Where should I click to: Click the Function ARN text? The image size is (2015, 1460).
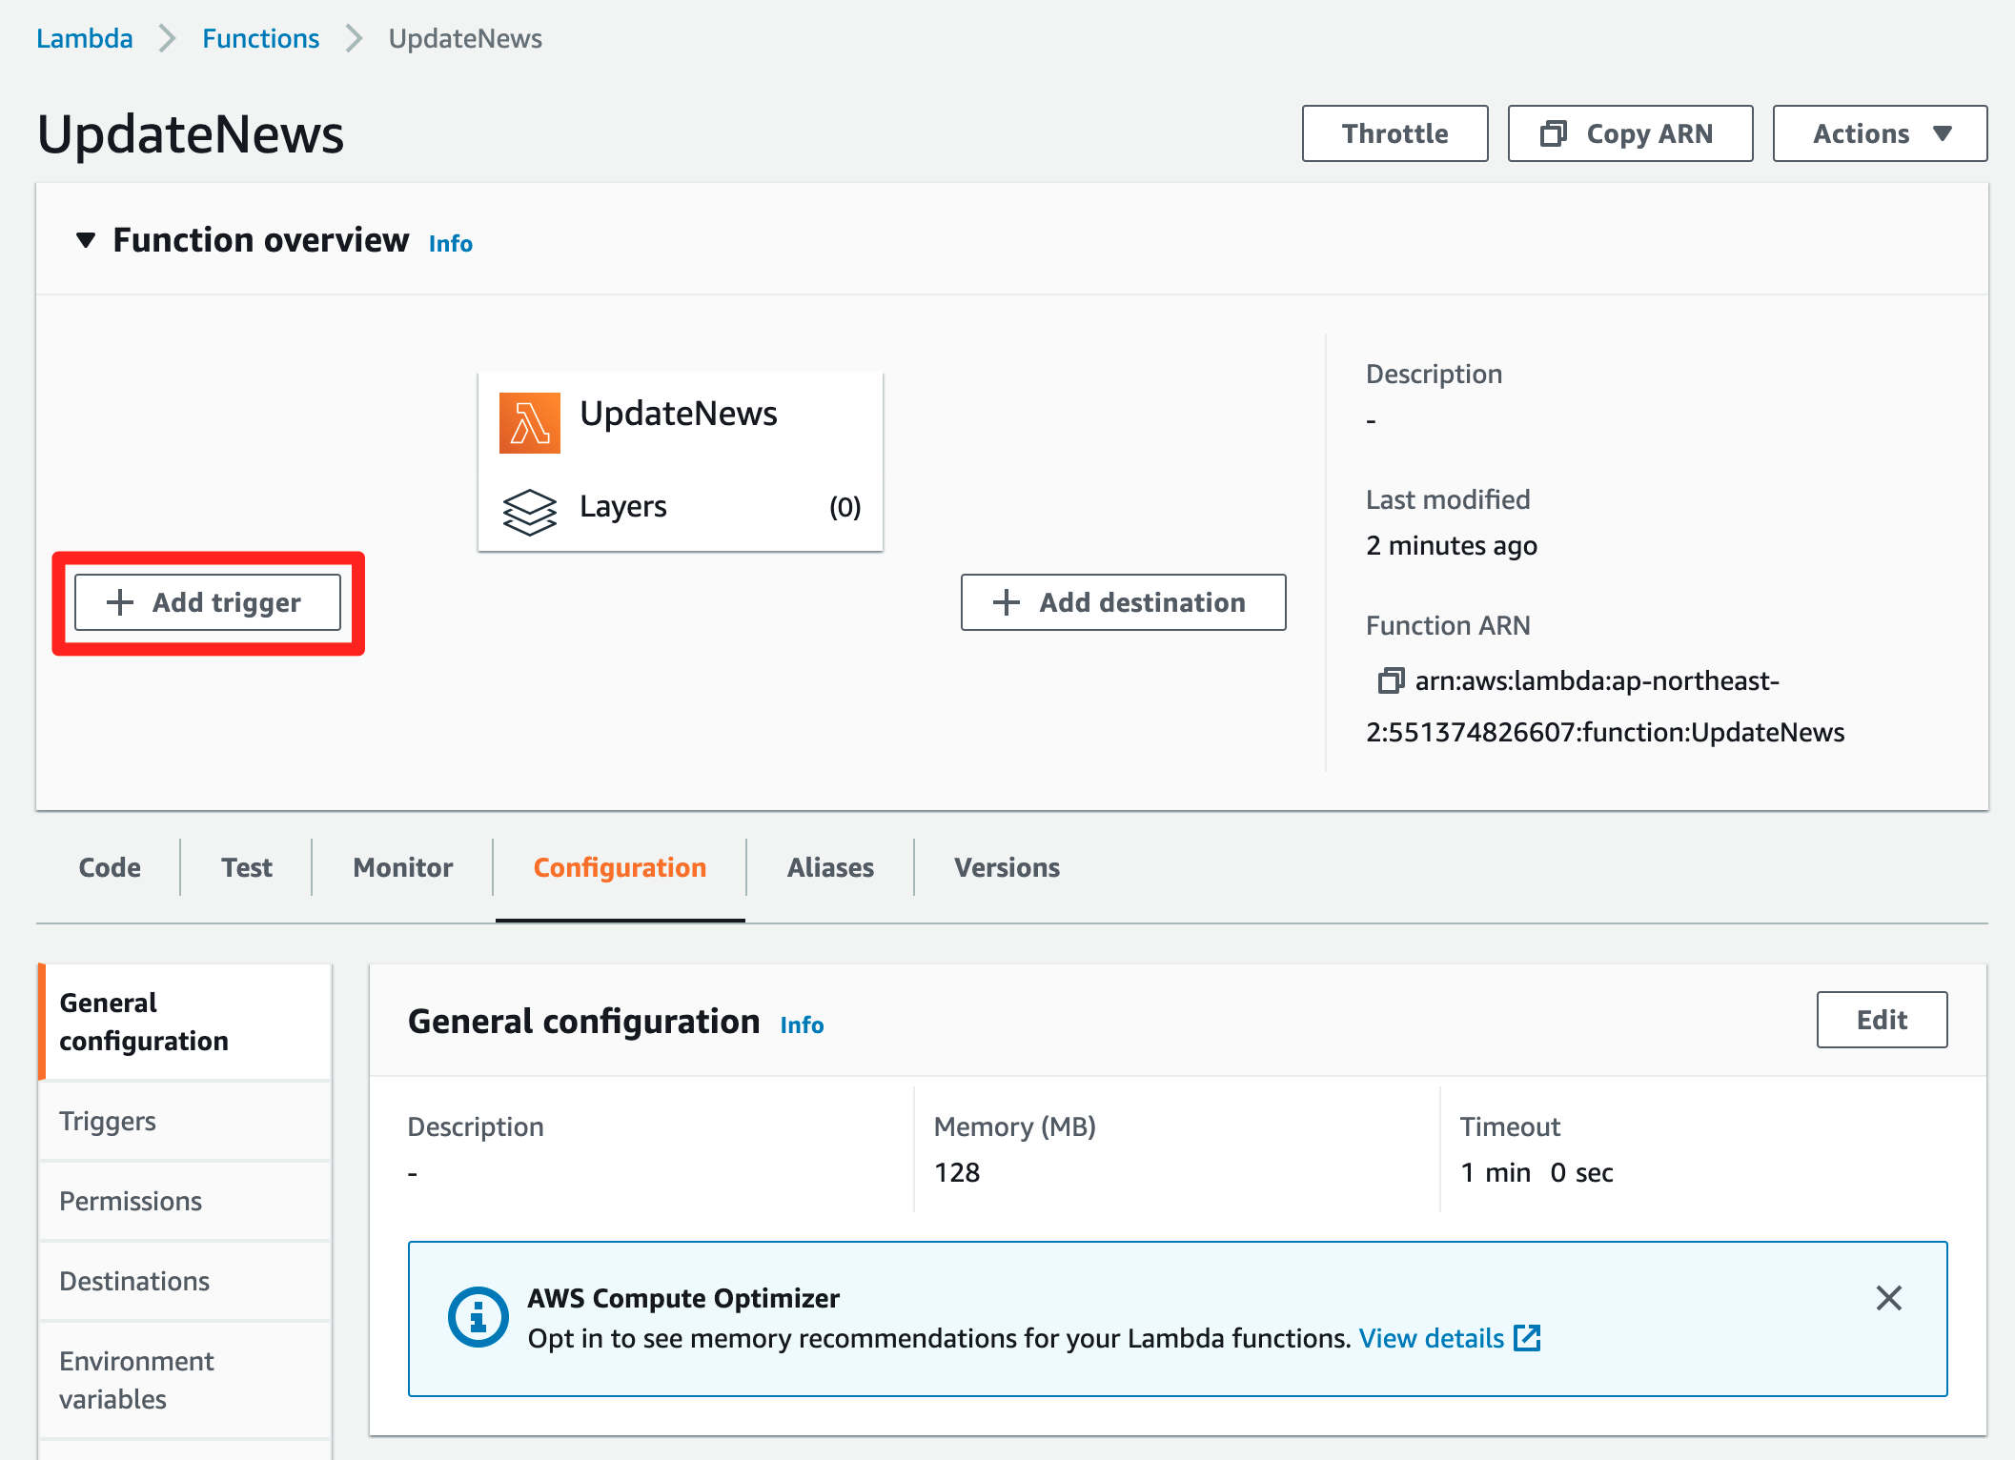coord(1605,706)
